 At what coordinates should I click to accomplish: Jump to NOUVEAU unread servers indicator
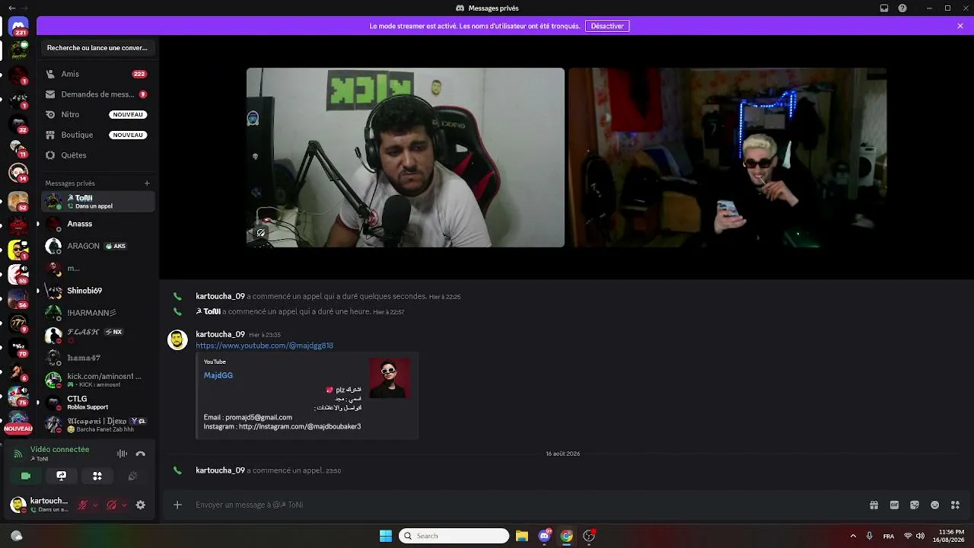(x=18, y=429)
